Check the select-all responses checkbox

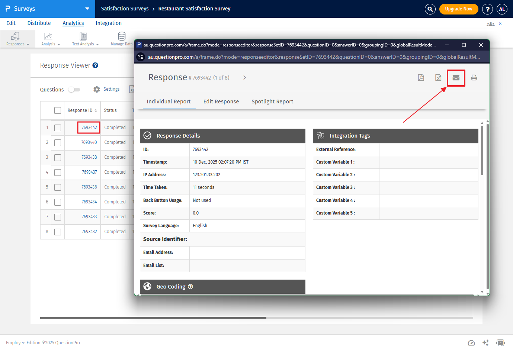click(58, 110)
